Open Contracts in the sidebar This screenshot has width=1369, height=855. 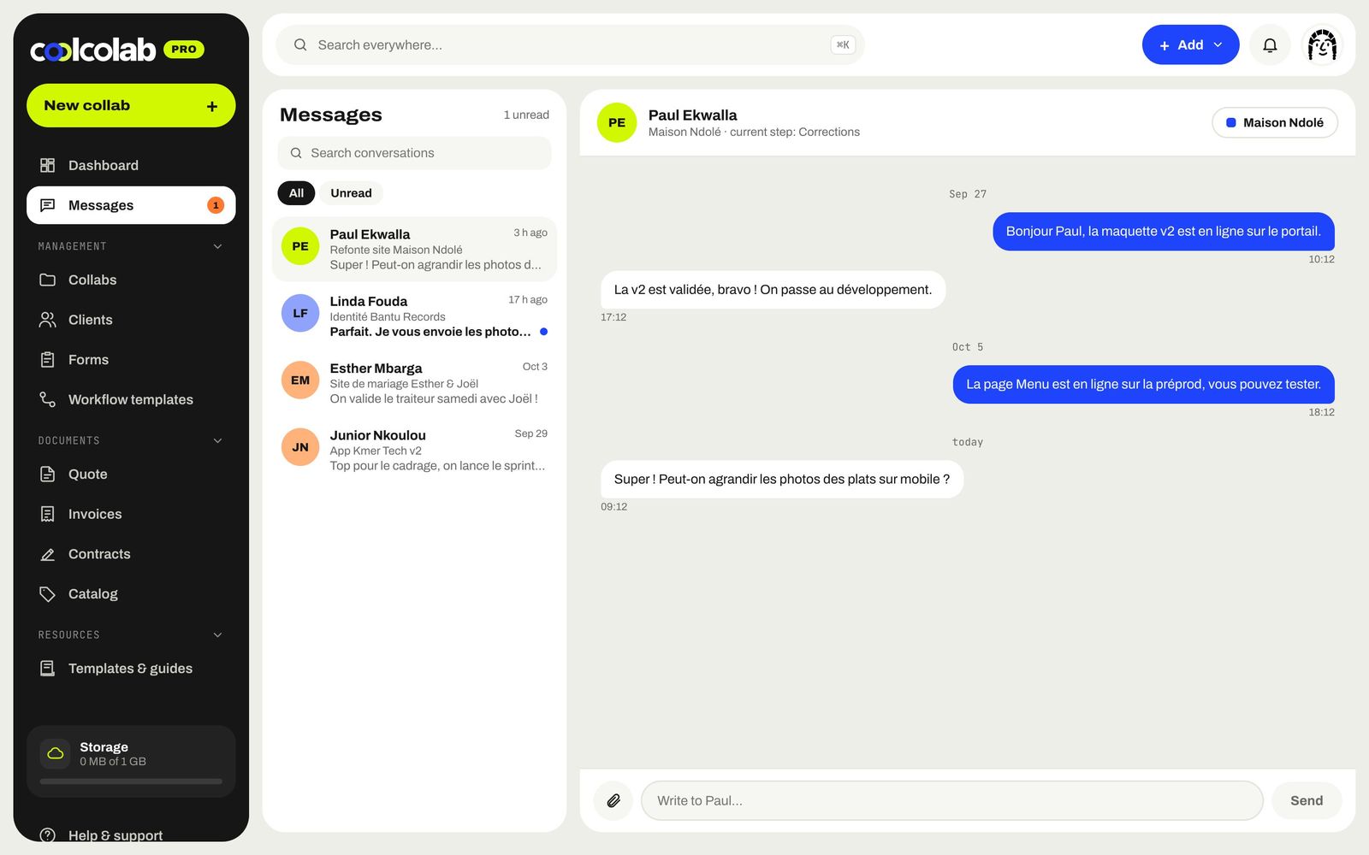pos(131,554)
